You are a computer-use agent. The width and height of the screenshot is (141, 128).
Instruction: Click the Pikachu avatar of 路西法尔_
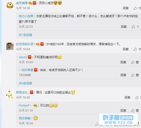click(10, 95)
